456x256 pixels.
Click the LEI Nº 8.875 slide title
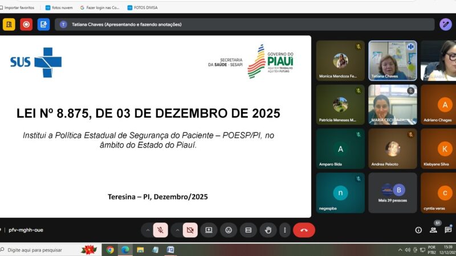pos(148,113)
